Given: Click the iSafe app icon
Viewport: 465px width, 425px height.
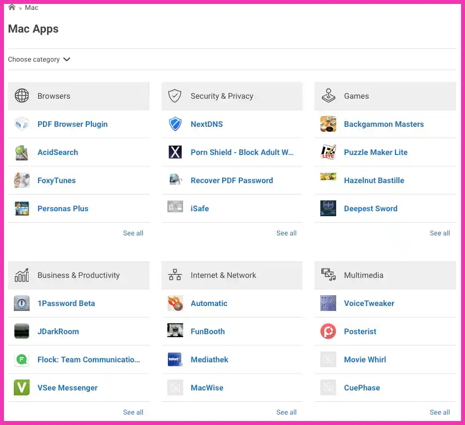Looking at the screenshot, I should [x=175, y=207].
